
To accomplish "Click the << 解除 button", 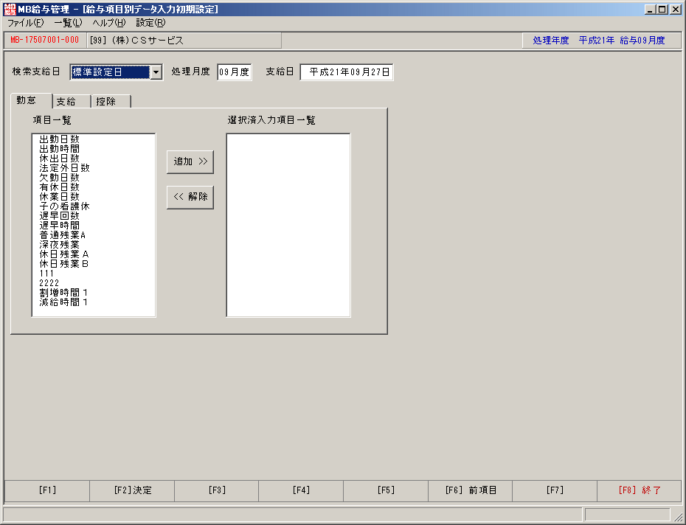I will [x=190, y=198].
